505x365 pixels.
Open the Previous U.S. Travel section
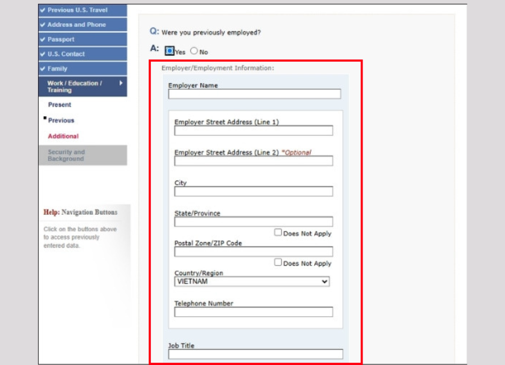(x=83, y=10)
